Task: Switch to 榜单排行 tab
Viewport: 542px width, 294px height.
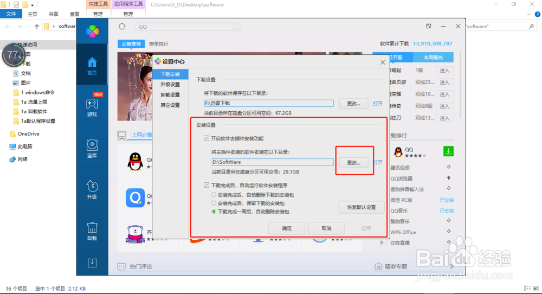Action: [x=159, y=44]
